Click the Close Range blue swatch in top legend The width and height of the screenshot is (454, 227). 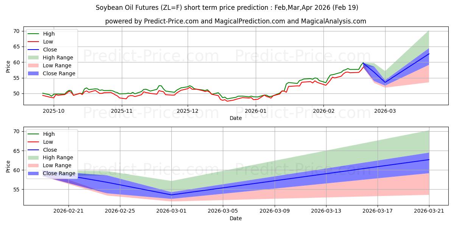coord(34,73)
